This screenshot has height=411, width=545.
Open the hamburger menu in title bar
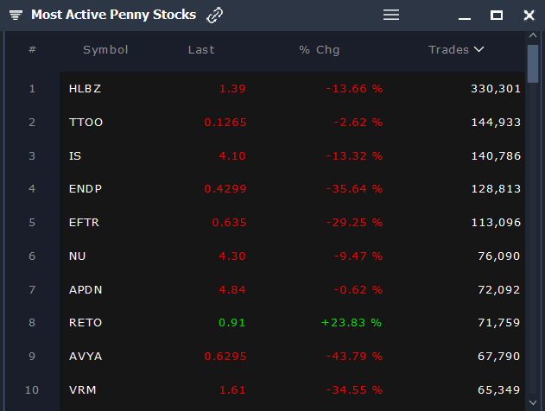(391, 15)
